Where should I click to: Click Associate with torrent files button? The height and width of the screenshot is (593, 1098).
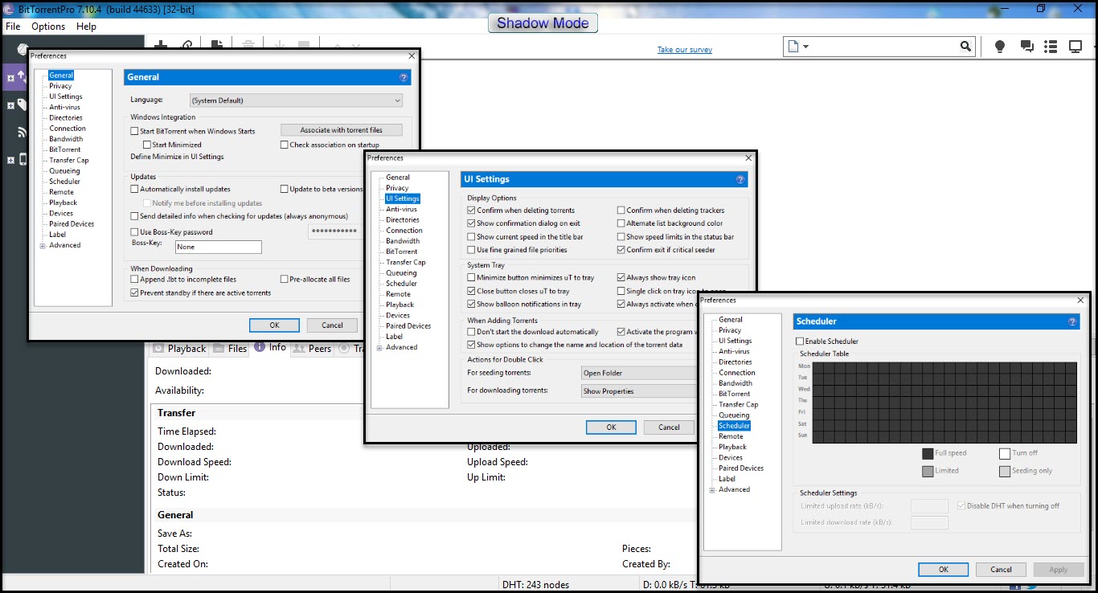341,130
